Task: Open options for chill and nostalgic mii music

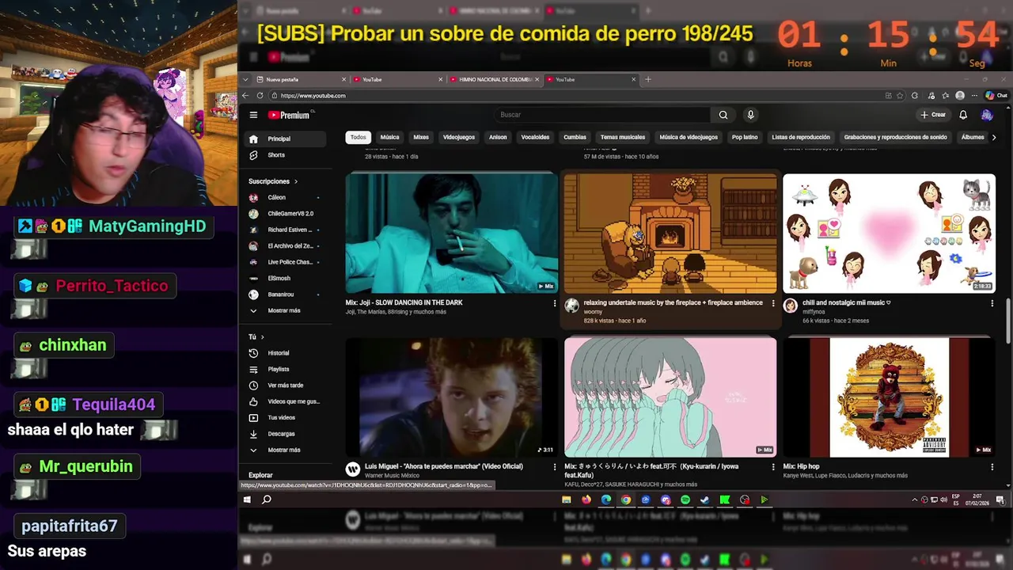Action: (x=992, y=303)
